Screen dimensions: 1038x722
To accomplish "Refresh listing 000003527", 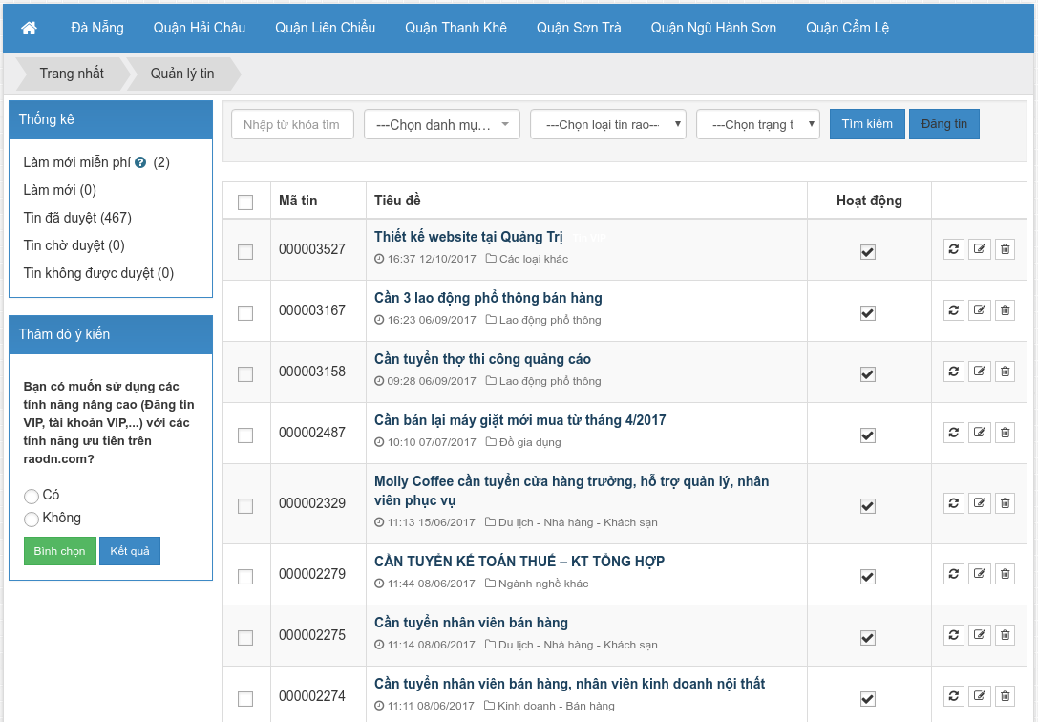I will pyautogui.click(x=953, y=249).
